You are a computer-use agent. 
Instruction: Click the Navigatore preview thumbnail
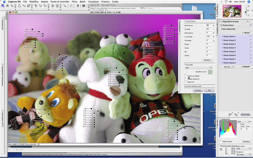pos(232,11)
